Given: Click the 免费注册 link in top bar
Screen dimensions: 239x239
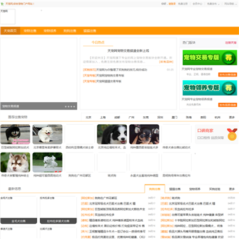Looking at the screenshot, I should coord(183,4).
